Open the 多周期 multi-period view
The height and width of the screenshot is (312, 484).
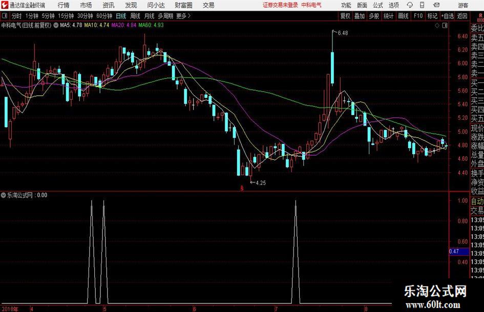click(x=165, y=16)
